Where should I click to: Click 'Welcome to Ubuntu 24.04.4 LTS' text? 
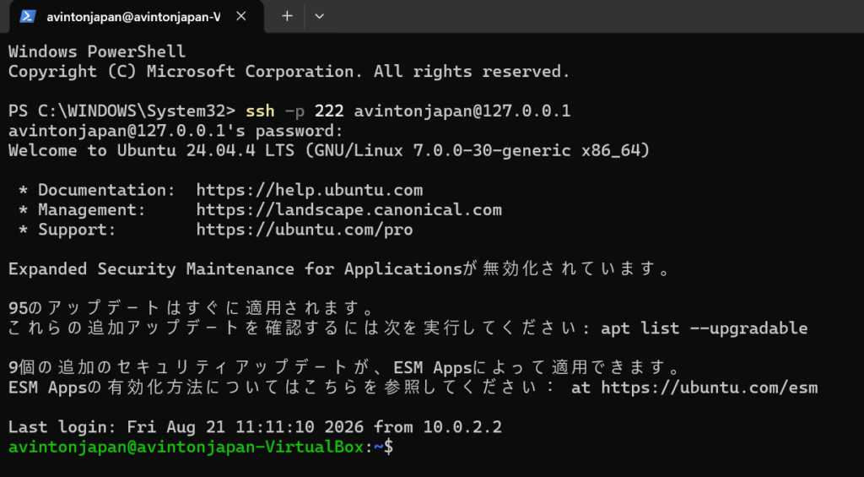click(152, 150)
